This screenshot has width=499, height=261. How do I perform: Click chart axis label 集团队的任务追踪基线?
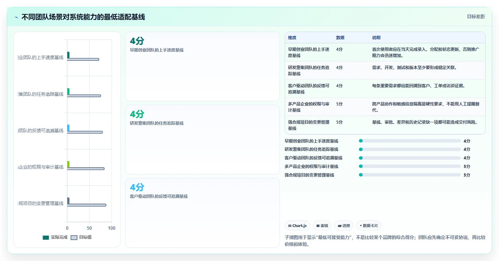click(41, 94)
